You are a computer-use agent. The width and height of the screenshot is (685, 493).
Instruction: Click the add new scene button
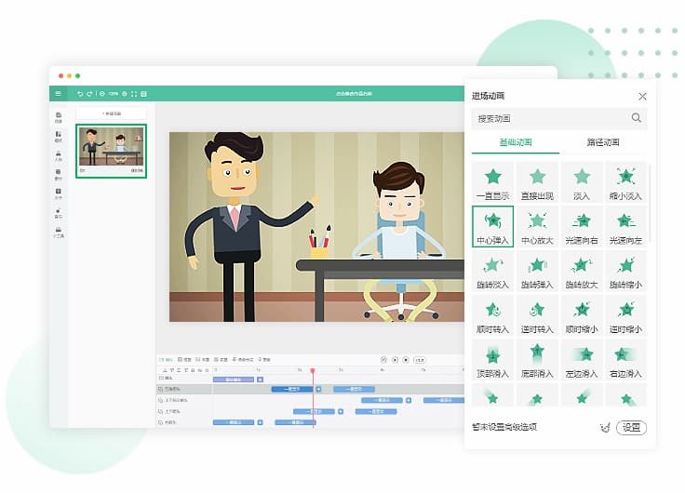click(x=111, y=113)
